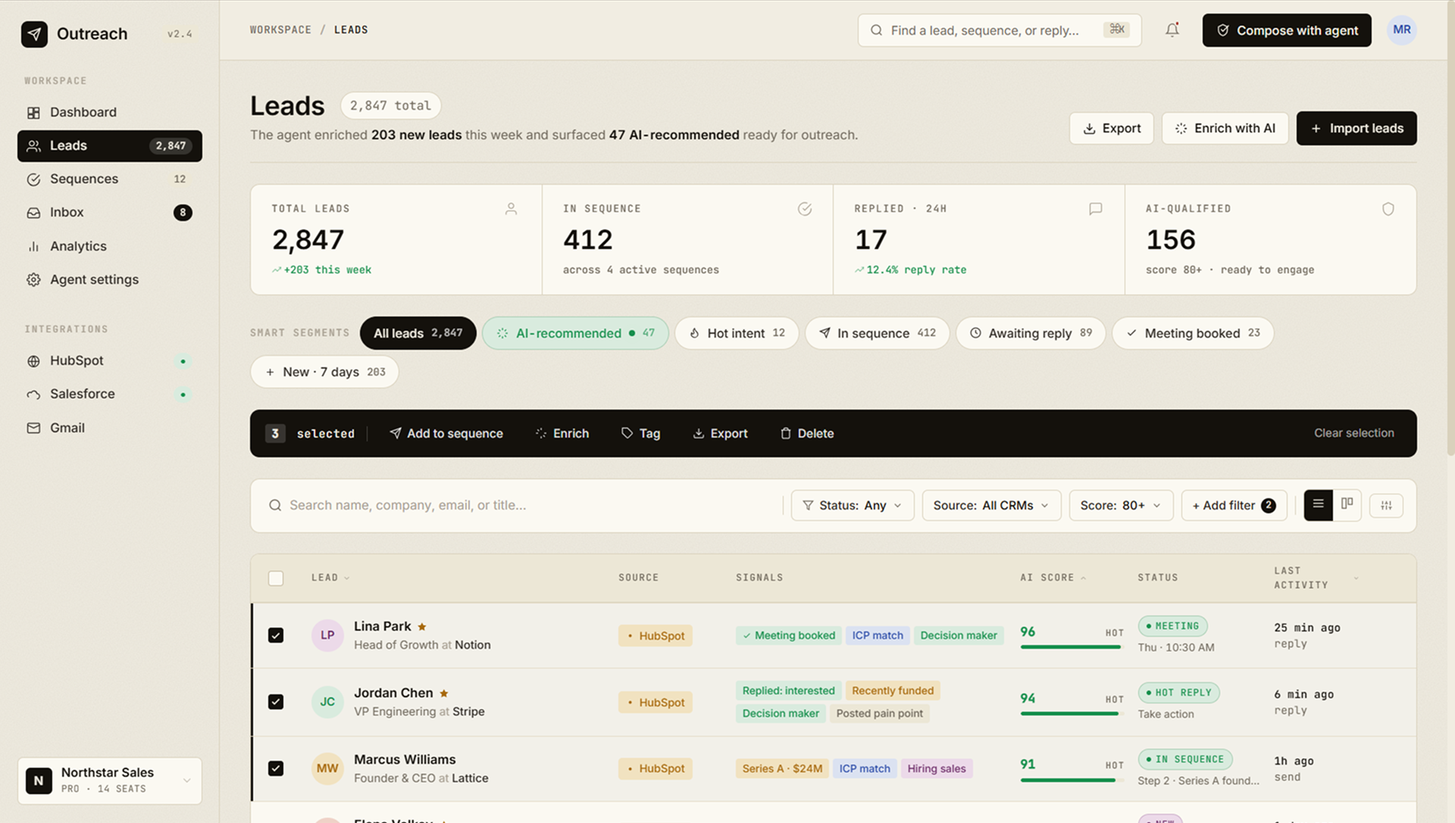The width and height of the screenshot is (1455, 823).
Task: Click the Replied chat bubble icon
Action: coord(1096,209)
